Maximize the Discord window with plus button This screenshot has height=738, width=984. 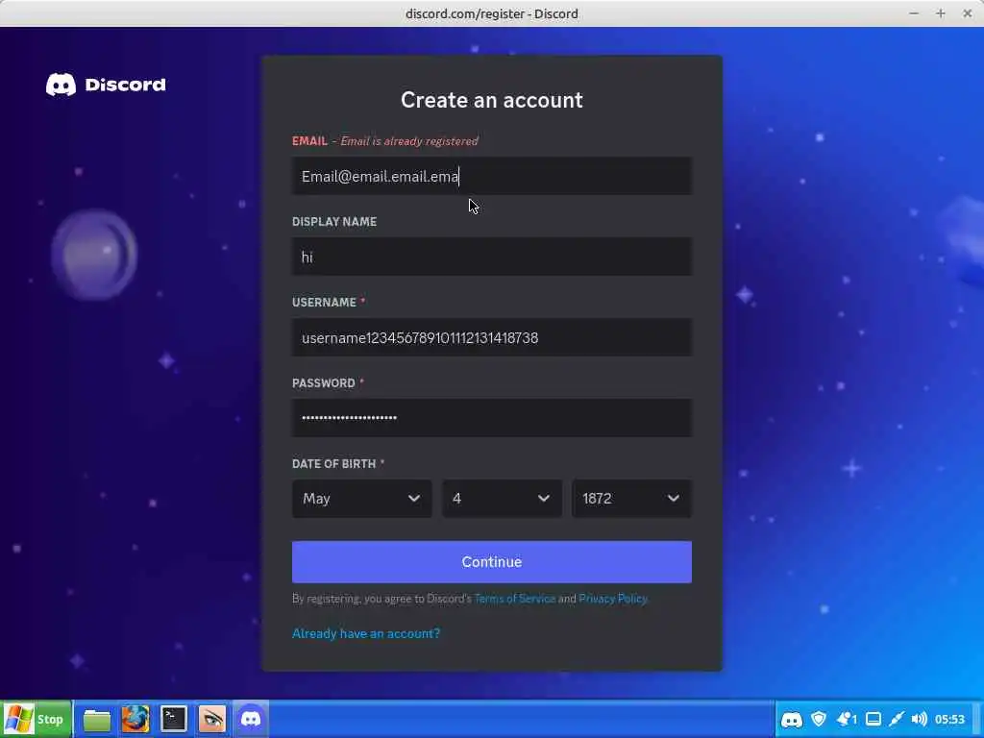click(x=940, y=13)
